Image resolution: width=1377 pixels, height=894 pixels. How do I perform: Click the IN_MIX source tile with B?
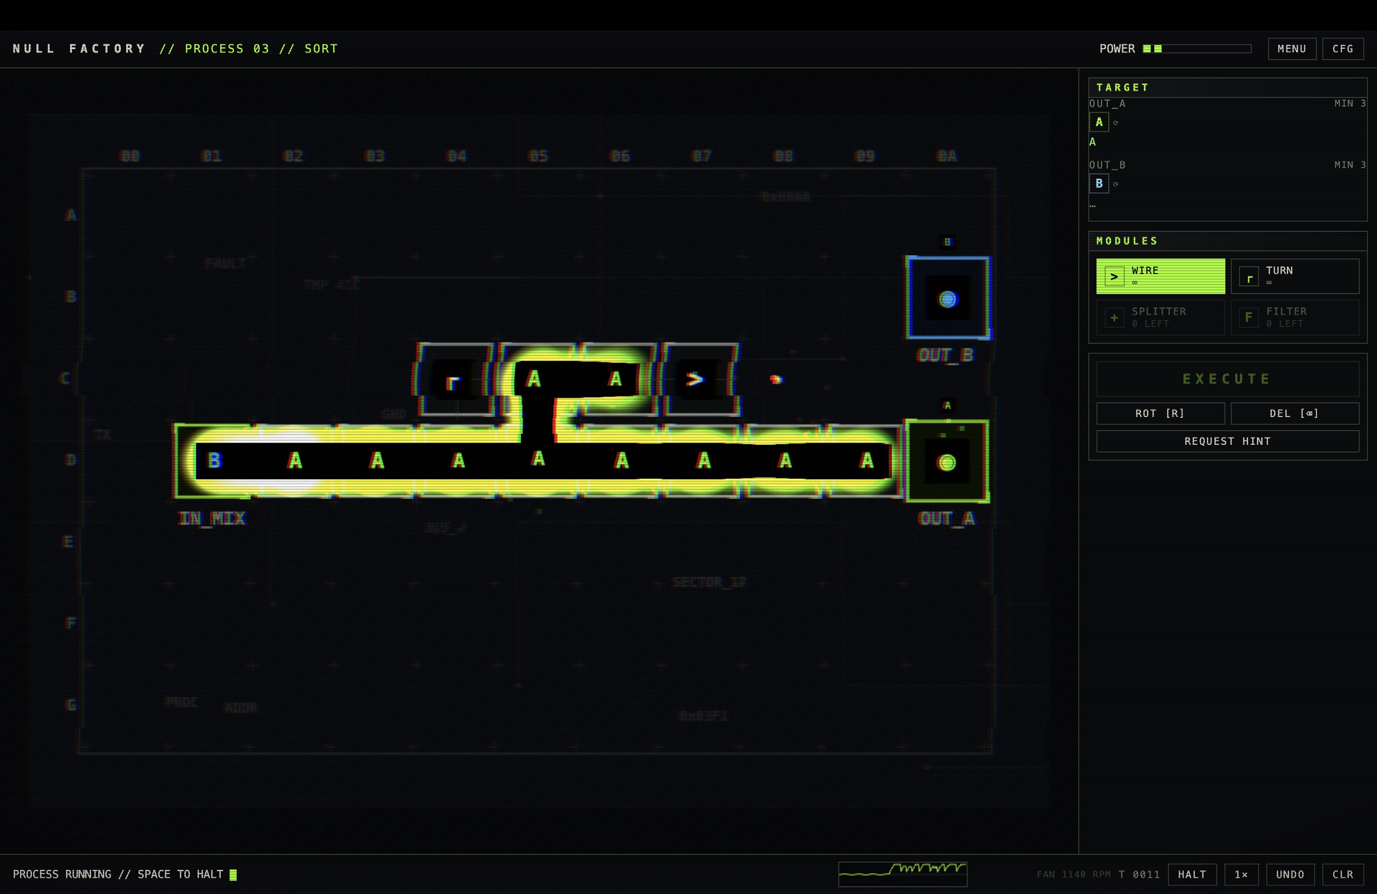coord(214,460)
